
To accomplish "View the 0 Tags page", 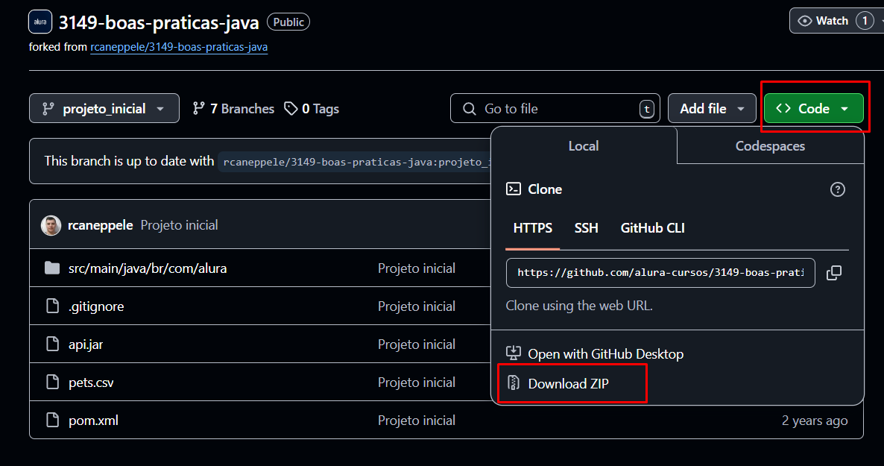I will (312, 108).
